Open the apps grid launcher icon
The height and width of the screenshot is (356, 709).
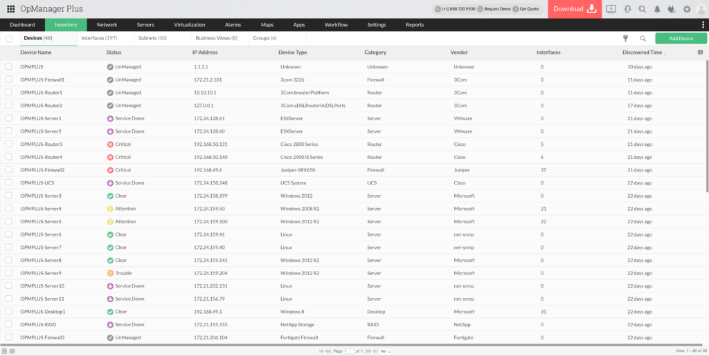tap(10, 9)
